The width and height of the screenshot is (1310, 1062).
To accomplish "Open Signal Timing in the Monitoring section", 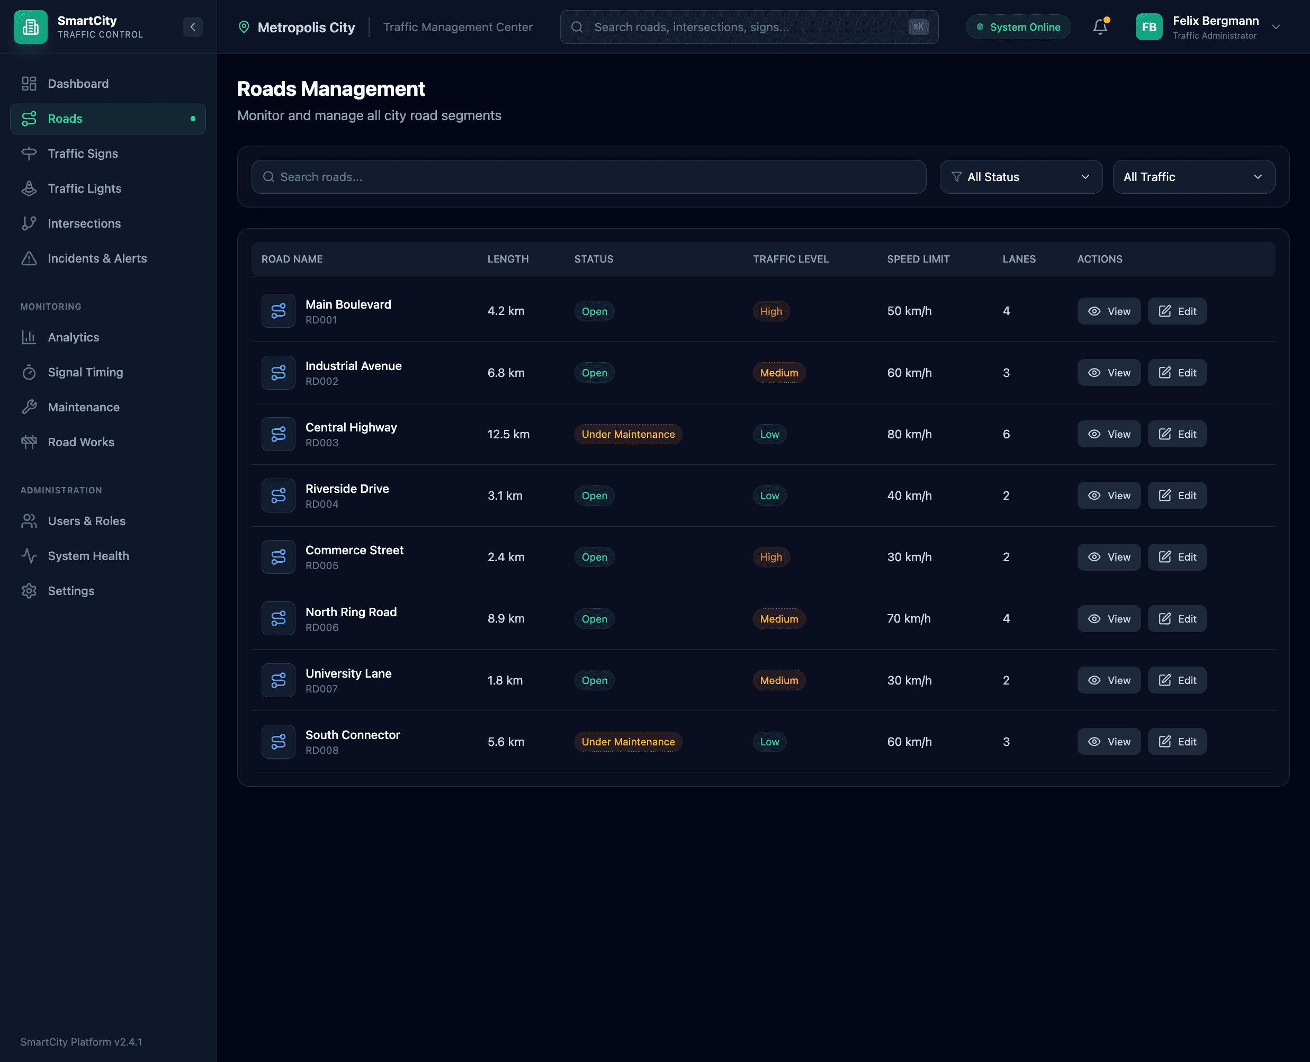I will click(85, 372).
